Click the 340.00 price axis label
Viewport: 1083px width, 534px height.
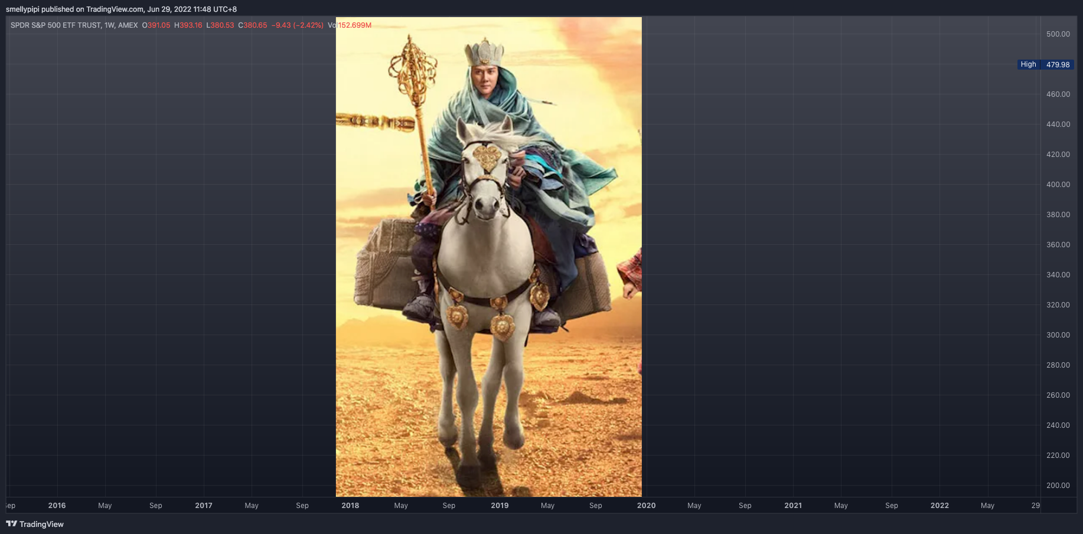(1058, 275)
